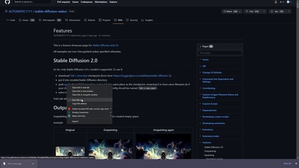Choose Open link in new window

pyautogui.click(x=89, y=91)
